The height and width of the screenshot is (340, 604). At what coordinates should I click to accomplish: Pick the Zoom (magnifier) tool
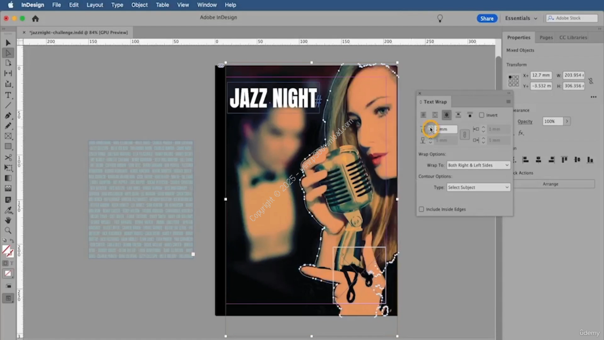[8, 230]
